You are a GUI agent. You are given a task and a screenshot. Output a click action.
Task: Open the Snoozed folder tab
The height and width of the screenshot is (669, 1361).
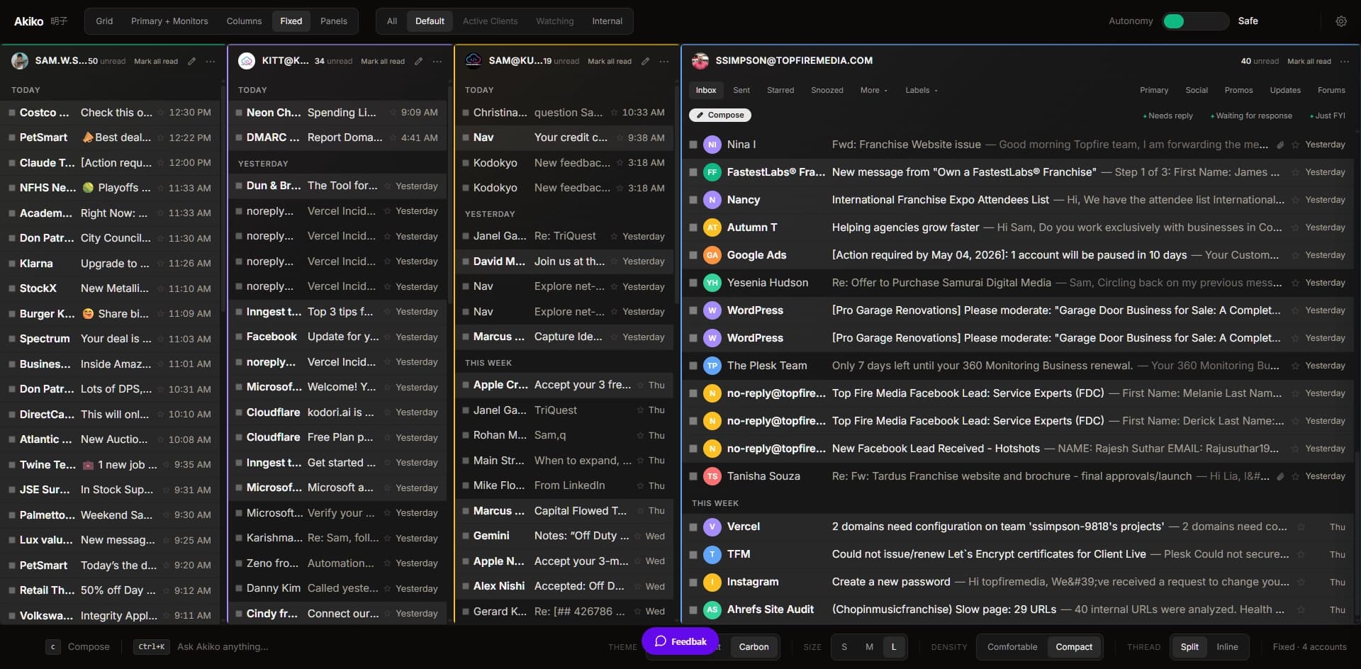pyautogui.click(x=827, y=90)
